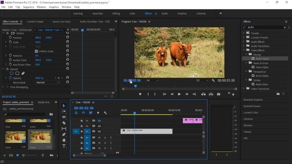Solo audio track A2

click(105, 143)
